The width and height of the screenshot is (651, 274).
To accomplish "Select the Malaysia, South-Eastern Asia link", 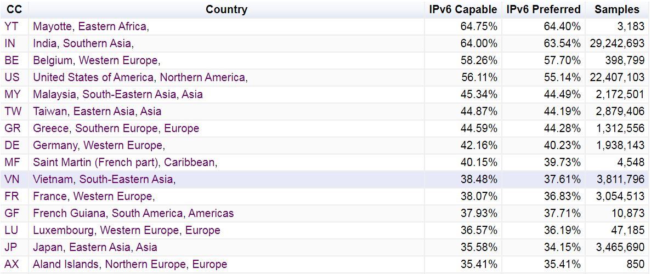I will pos(117,94).
